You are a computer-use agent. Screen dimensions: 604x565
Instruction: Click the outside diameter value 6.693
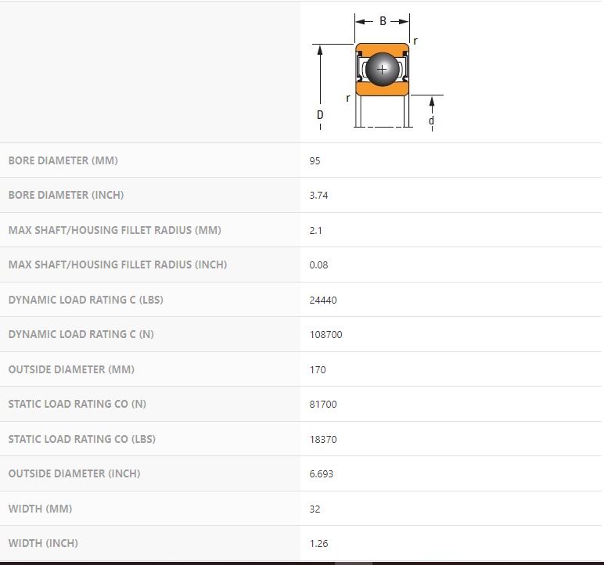(321, 473)
